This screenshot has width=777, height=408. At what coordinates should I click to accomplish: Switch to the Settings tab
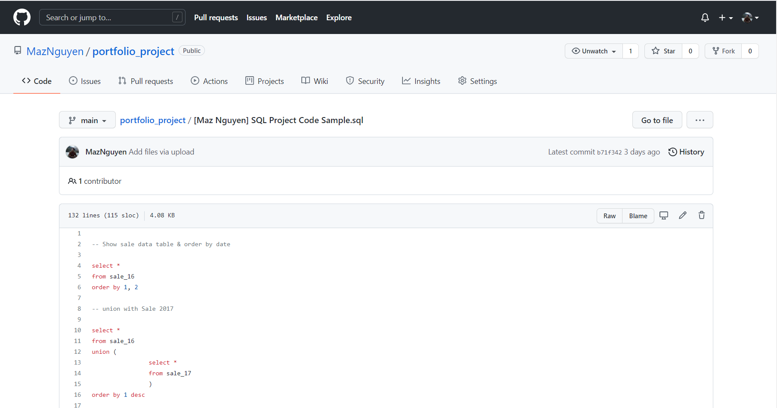(x=477, y=81)
